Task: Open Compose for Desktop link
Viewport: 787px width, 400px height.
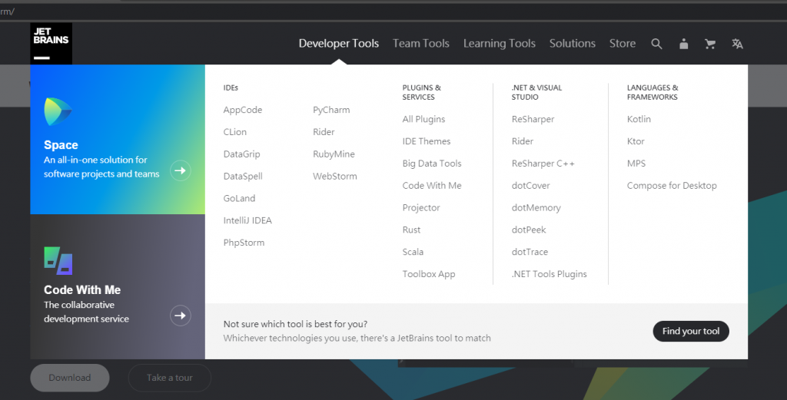Action: (x=672, y=185)
